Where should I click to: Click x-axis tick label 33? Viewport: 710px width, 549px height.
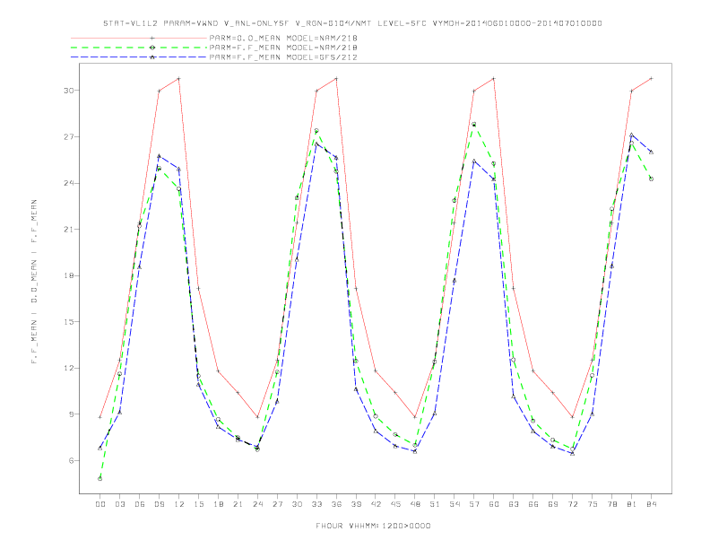(x=316, y=504)
